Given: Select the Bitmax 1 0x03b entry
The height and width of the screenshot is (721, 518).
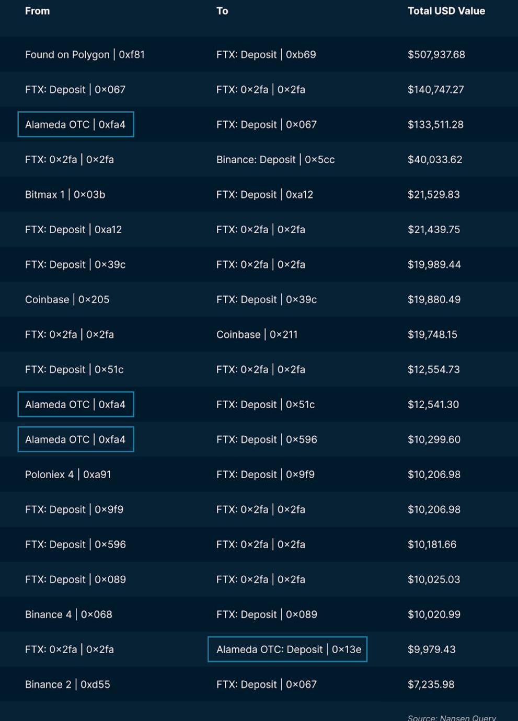Looking at the screenshot, I should [65, 194].
